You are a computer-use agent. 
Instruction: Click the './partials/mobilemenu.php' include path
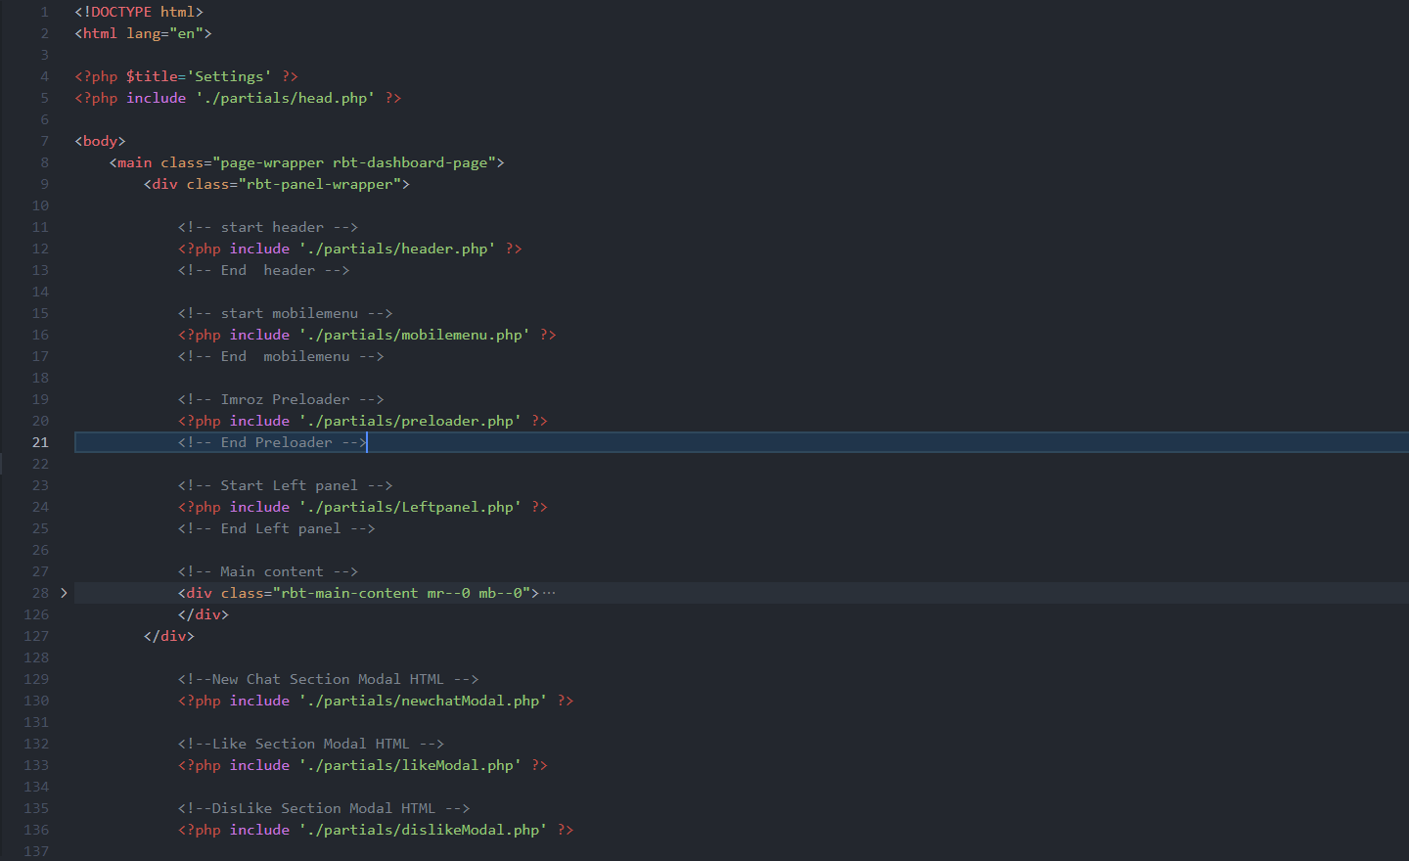(x=414, y=335)
